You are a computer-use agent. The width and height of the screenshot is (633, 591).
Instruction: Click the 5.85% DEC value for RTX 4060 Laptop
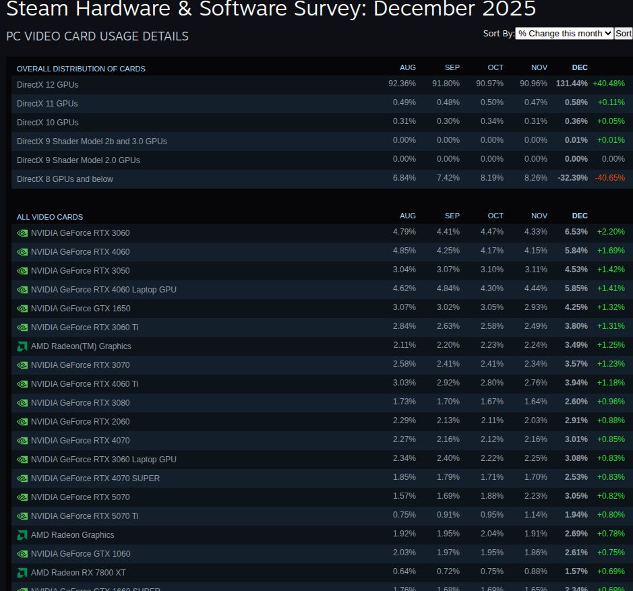(576, 288)
